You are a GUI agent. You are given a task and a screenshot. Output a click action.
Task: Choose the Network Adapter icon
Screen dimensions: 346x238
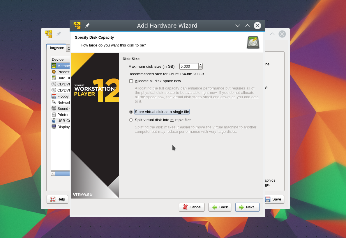point(54,102)
